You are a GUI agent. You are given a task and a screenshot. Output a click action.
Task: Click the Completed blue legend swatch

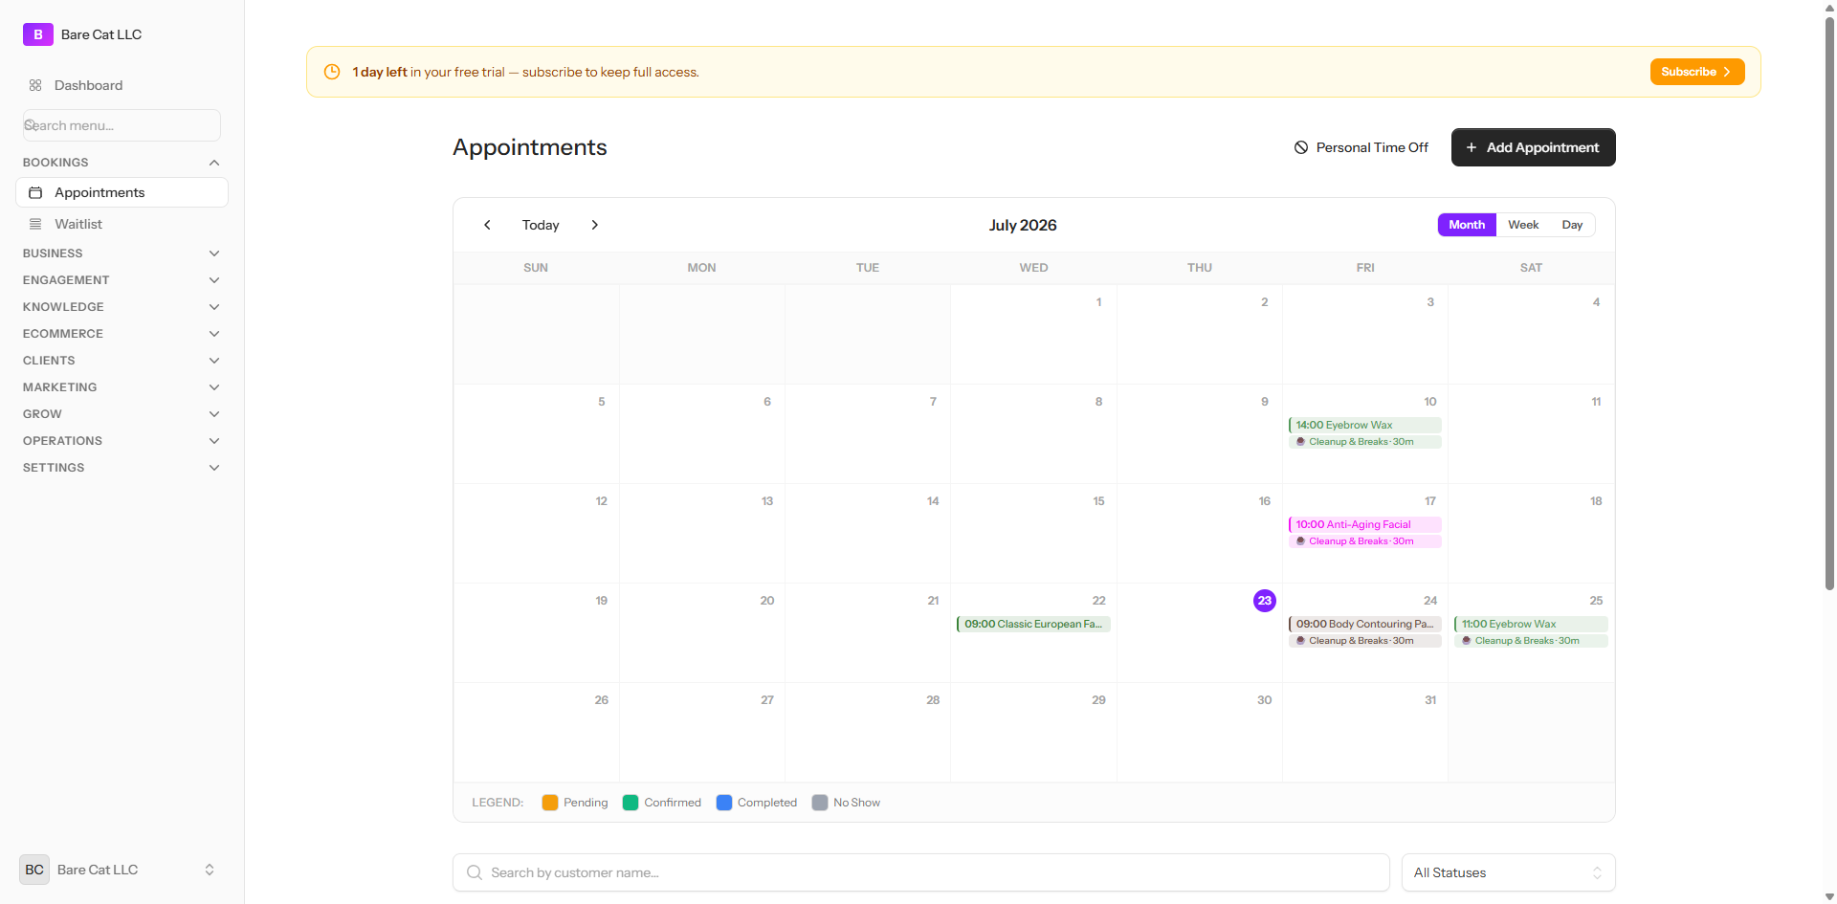(724, 803)
